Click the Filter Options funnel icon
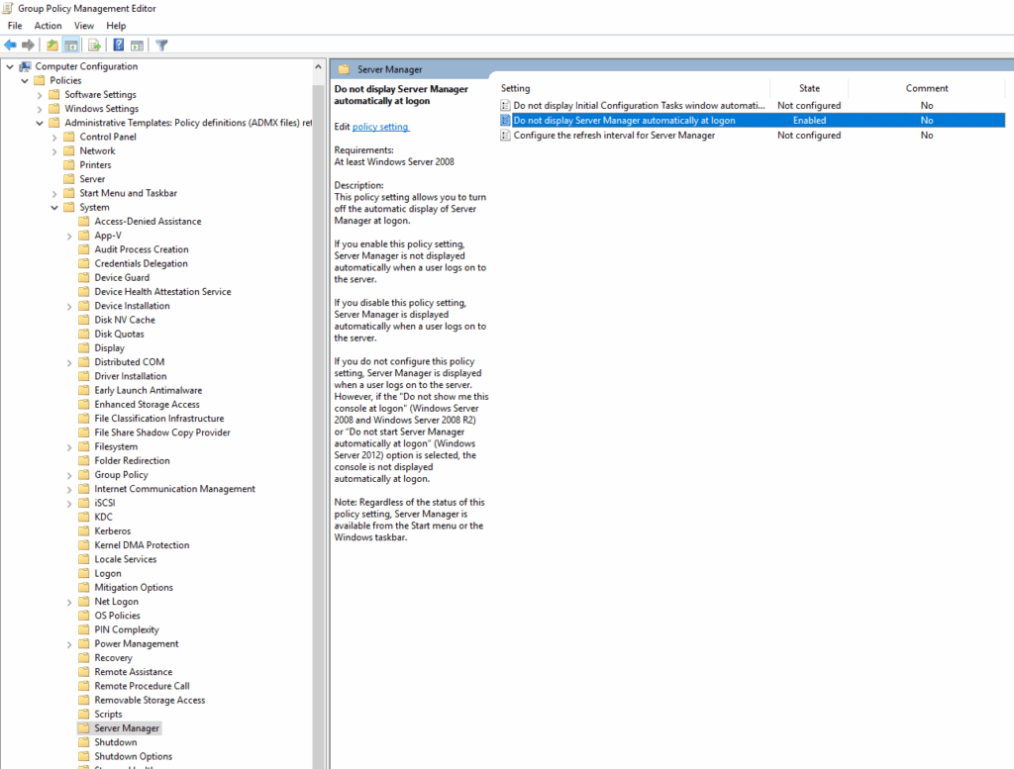The height and width of the screenshot is (769, 1014). (161, 45)
